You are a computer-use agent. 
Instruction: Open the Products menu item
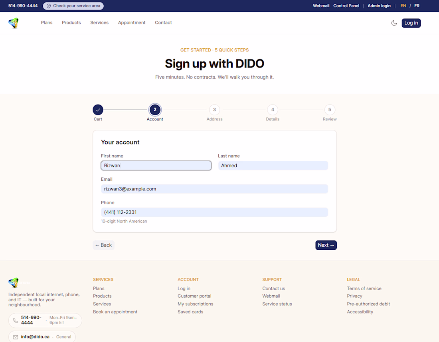pyautogui.click(x=71, y=23)
